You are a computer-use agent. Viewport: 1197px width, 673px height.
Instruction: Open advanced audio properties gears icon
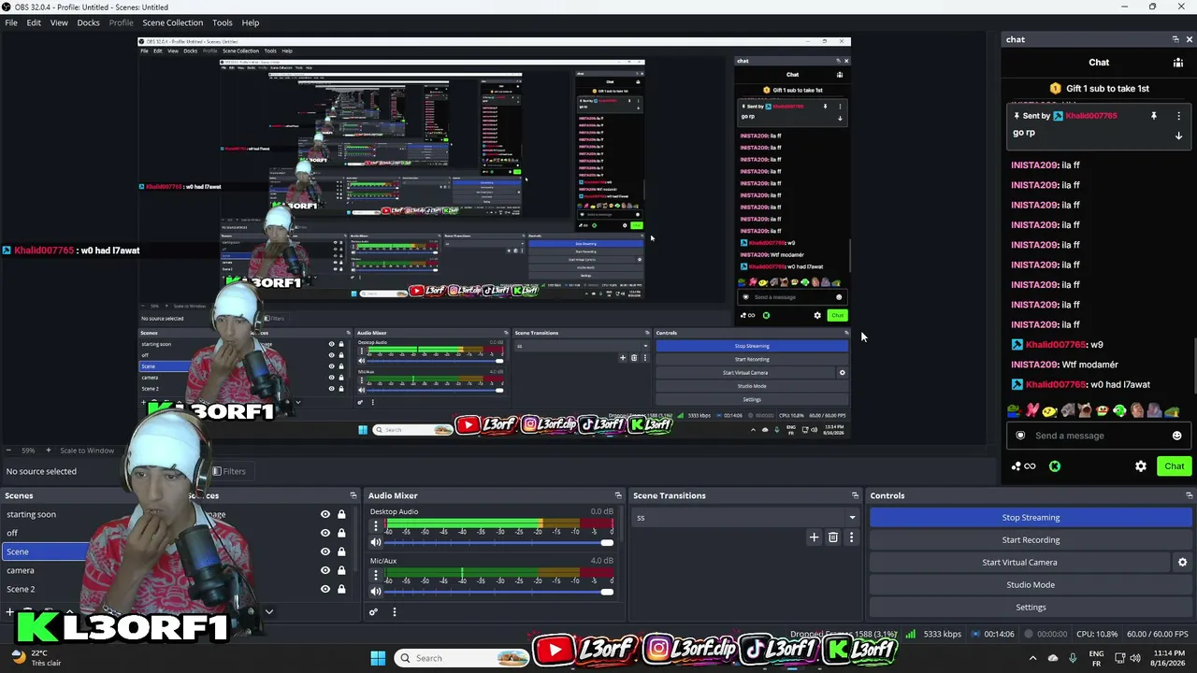[x=373, y=612]
